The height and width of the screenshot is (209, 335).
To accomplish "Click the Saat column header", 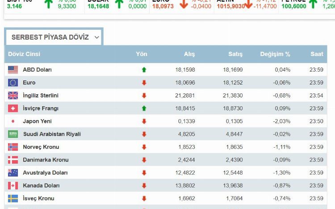I will click(317, 54).
